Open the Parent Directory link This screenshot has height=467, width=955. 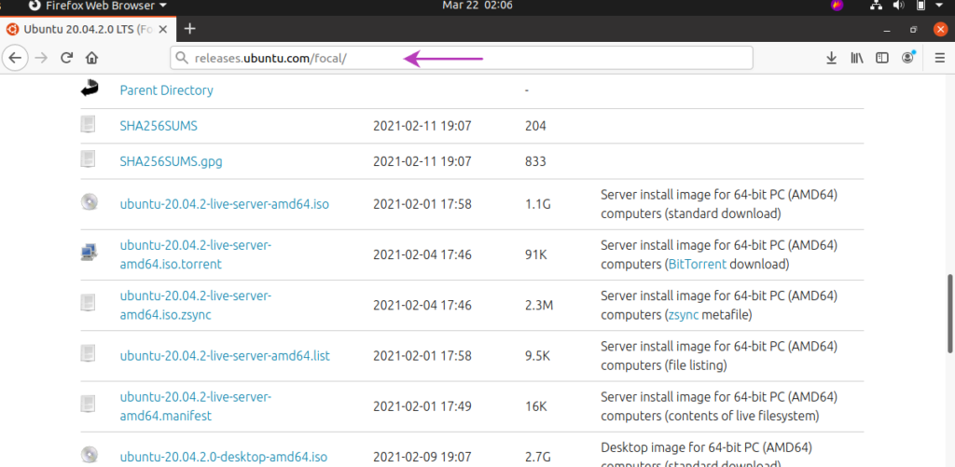166,90
